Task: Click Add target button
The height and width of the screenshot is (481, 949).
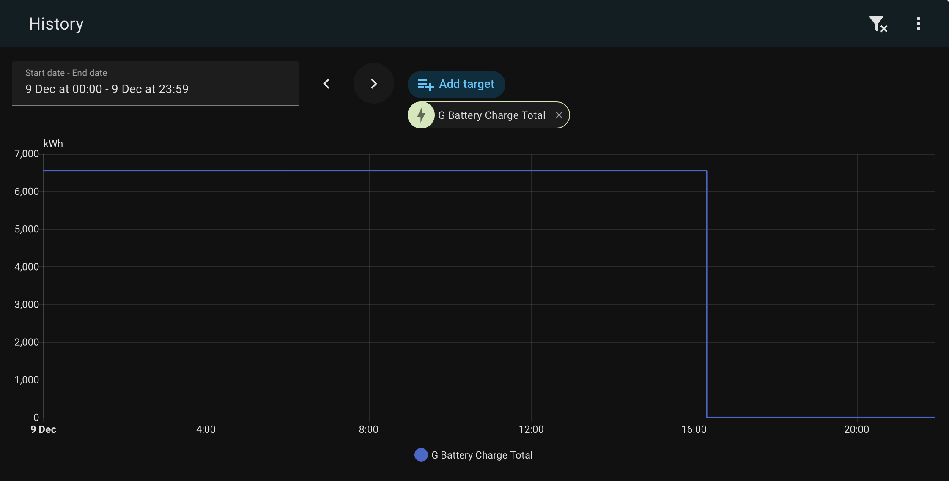Action: pyautogui.click(x=456, y=84)
